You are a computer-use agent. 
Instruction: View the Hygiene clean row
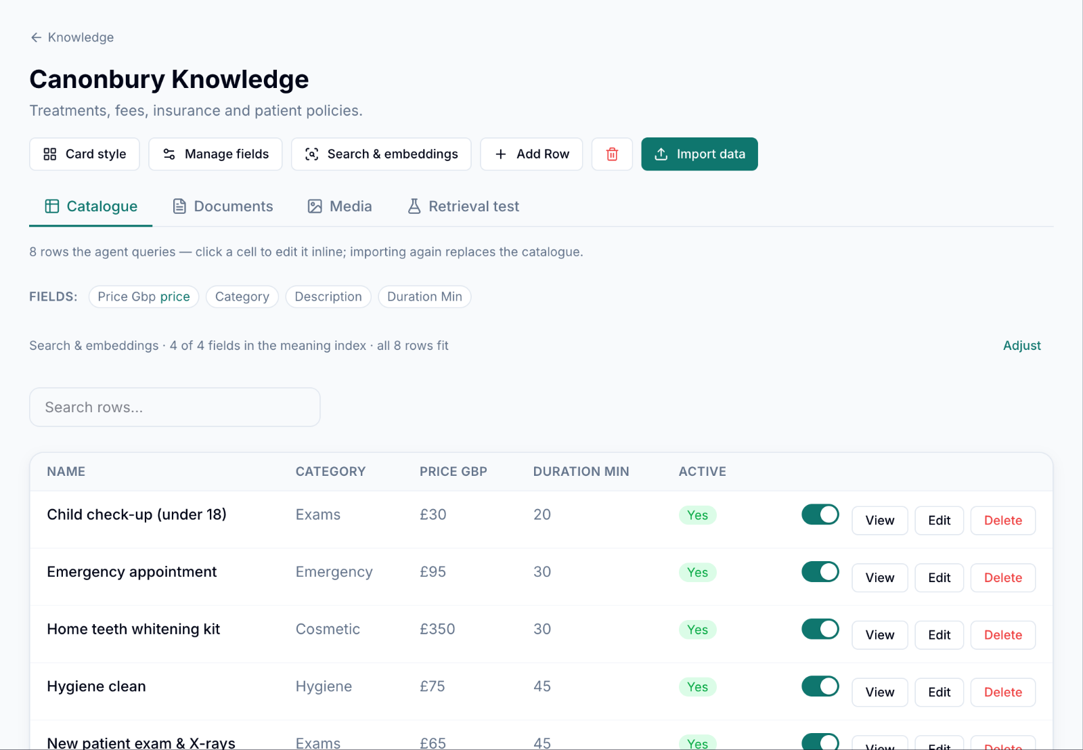coord(880,692)
